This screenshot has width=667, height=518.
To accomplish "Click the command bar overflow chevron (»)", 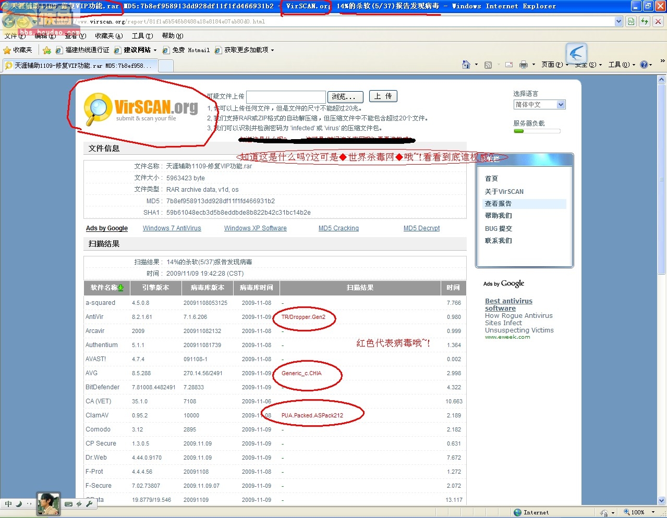I will point(662,61).
